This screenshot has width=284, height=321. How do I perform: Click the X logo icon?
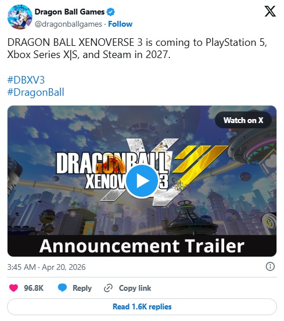[x=270, y=11]
